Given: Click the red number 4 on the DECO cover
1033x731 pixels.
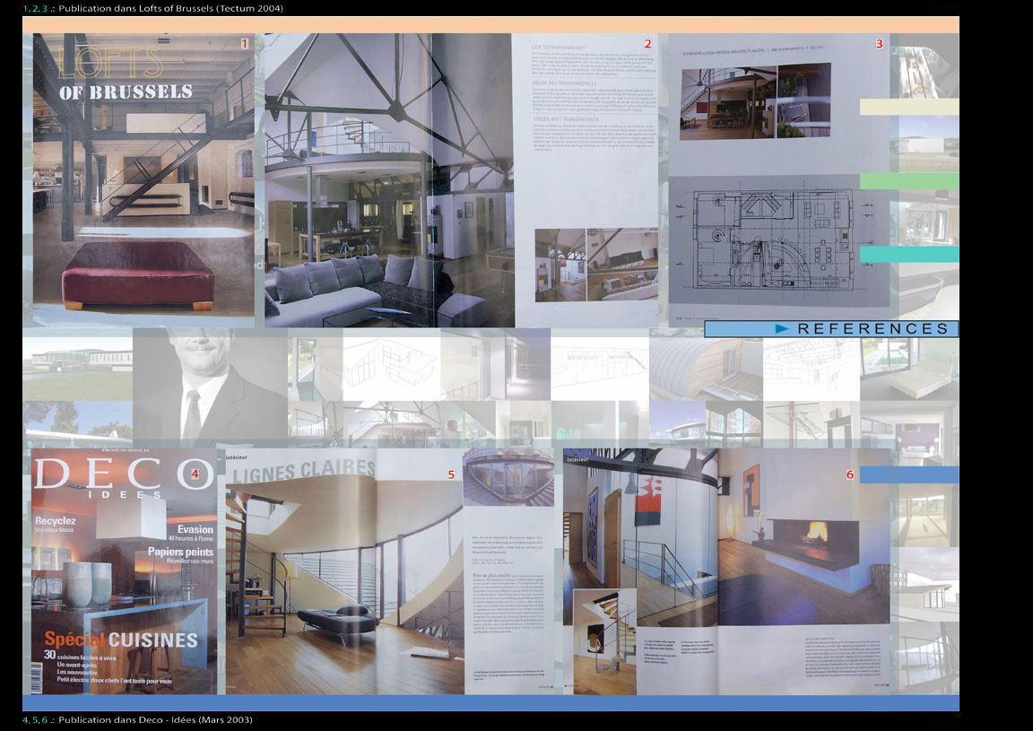Looking at the screenshot, I should (195, 474).
